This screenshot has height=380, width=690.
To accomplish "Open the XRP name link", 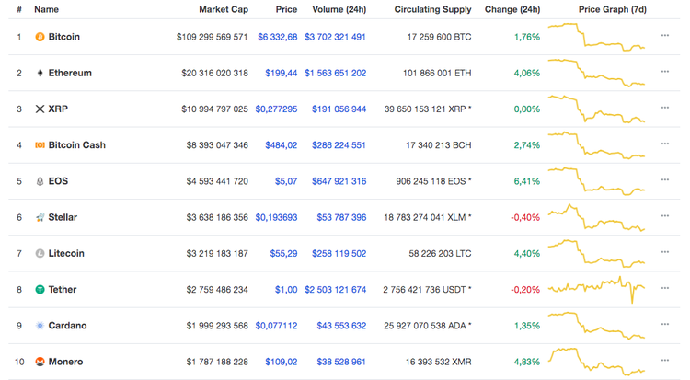I will coord(58,109).
